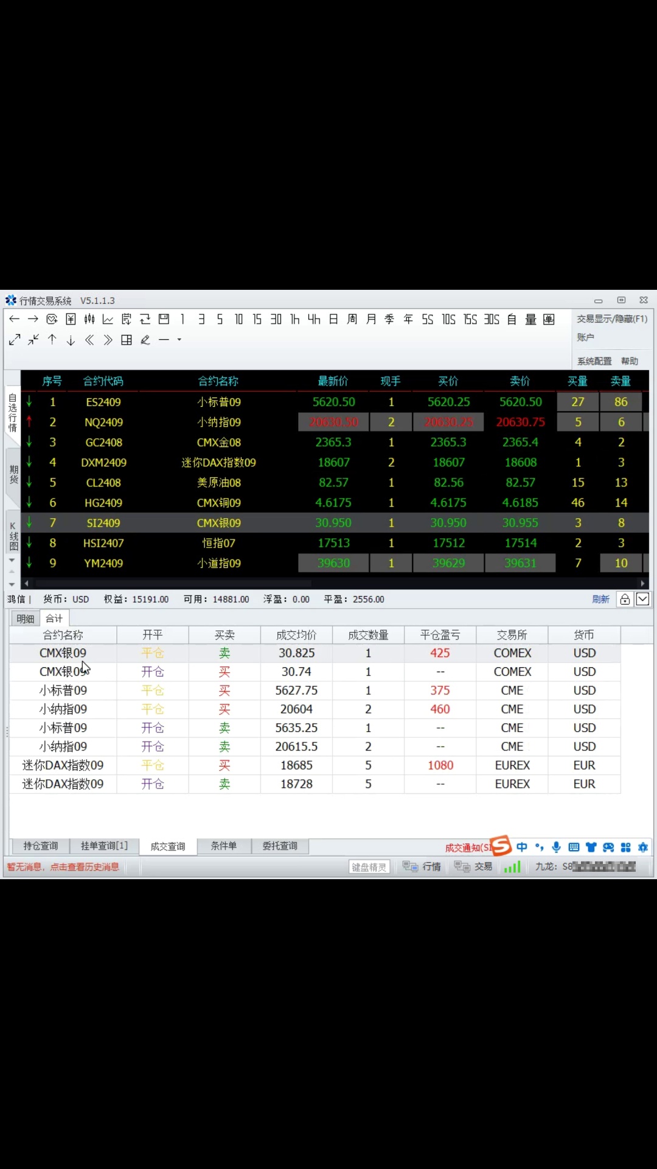Click the swap/refresh arrows toolbar icon
This screenshot has height=1169, width=657.
pyautogui.click(x=145, y=319)
